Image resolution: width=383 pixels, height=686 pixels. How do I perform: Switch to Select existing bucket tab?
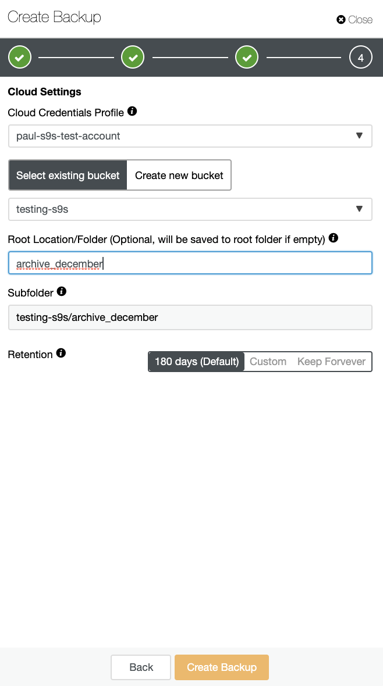tap(68, 175)
